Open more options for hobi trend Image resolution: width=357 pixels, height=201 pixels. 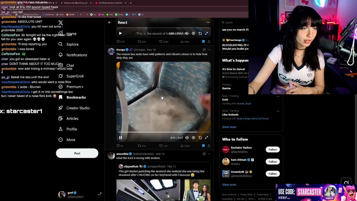coord(278,96)
